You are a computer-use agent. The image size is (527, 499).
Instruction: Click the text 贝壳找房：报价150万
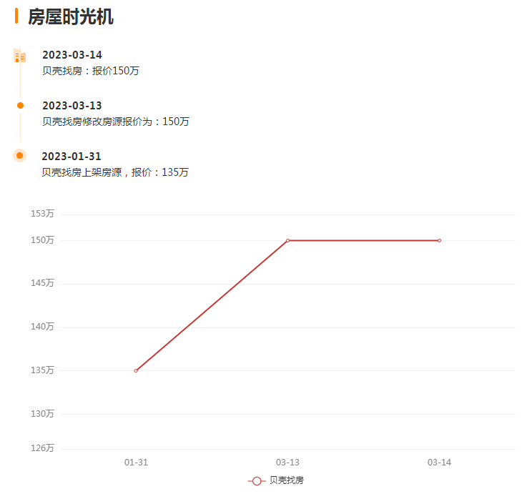(90, 71)
